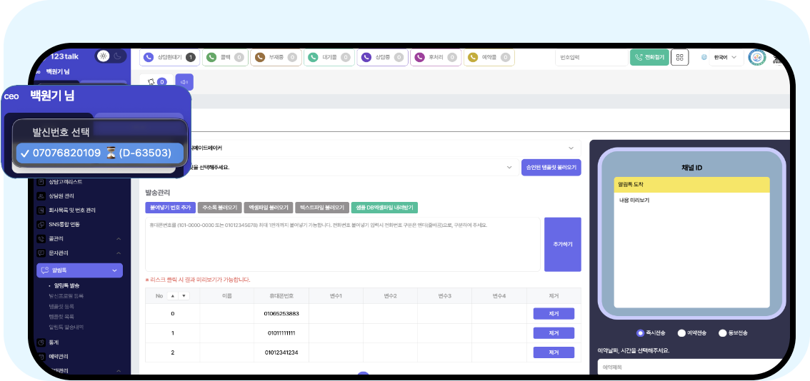Go to SNS통합 연동 in sidebar

[69, 225]
